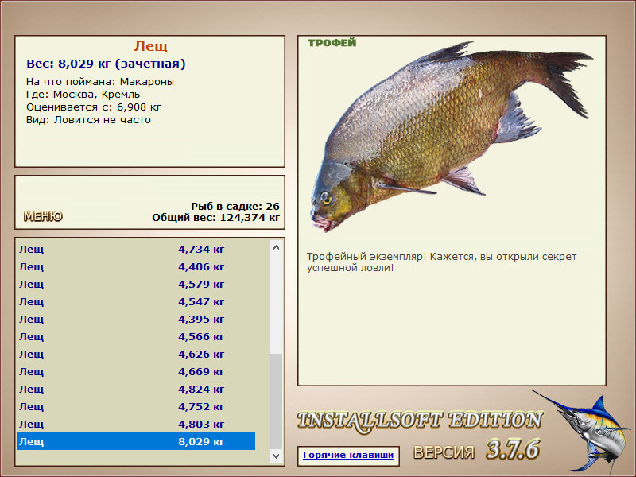
Task: Click the marlin logo icon
Action: tap(584, 431)
